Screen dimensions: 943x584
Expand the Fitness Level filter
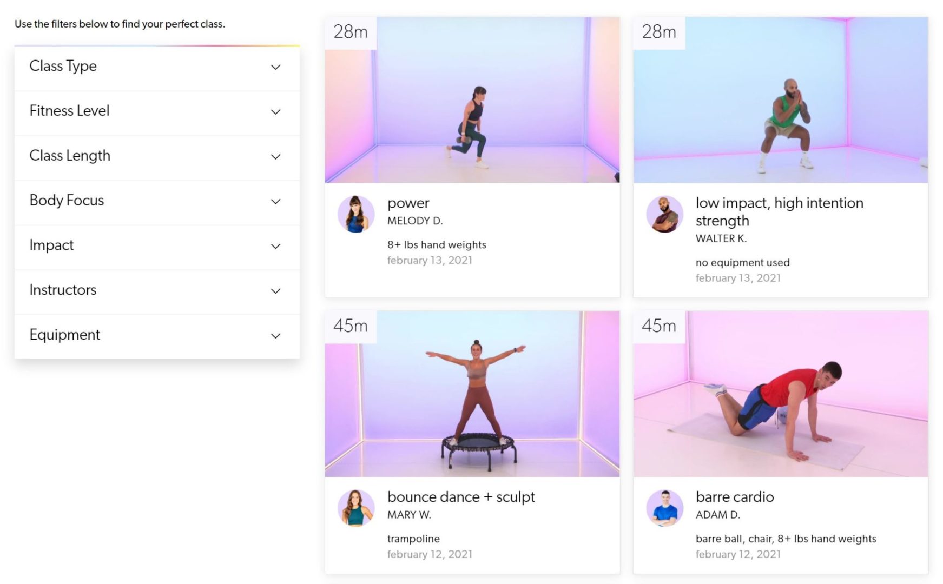[157, 112]
